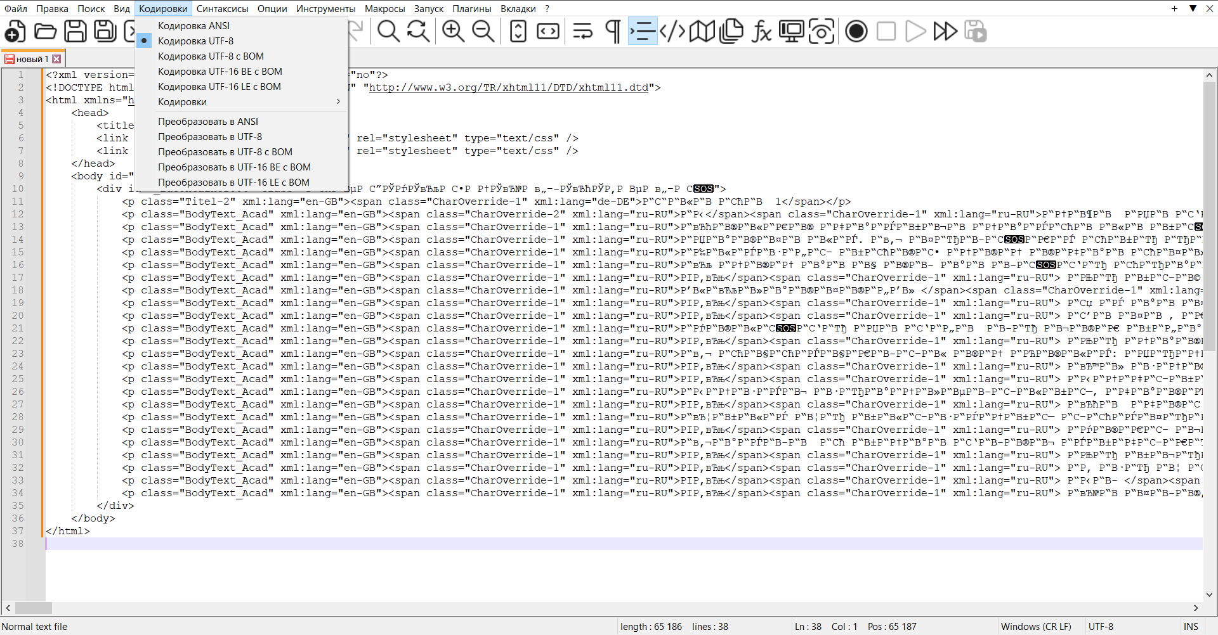The height and width of the screenshot is (635, 1218).
Task: Select Кодировка ANSI encoding
Action: pyautogui.click(x=242, y=25)
